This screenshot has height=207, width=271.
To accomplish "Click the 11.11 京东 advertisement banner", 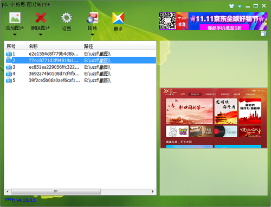I will (x=213, y=21).
